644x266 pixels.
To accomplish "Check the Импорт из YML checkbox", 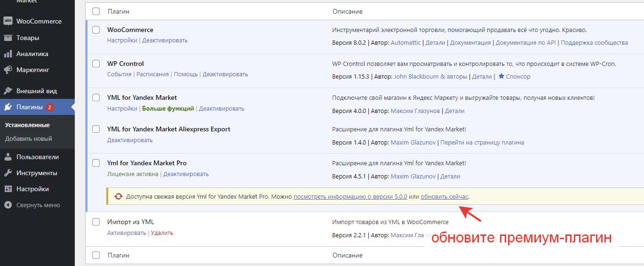I will click(x=96, y=222).
